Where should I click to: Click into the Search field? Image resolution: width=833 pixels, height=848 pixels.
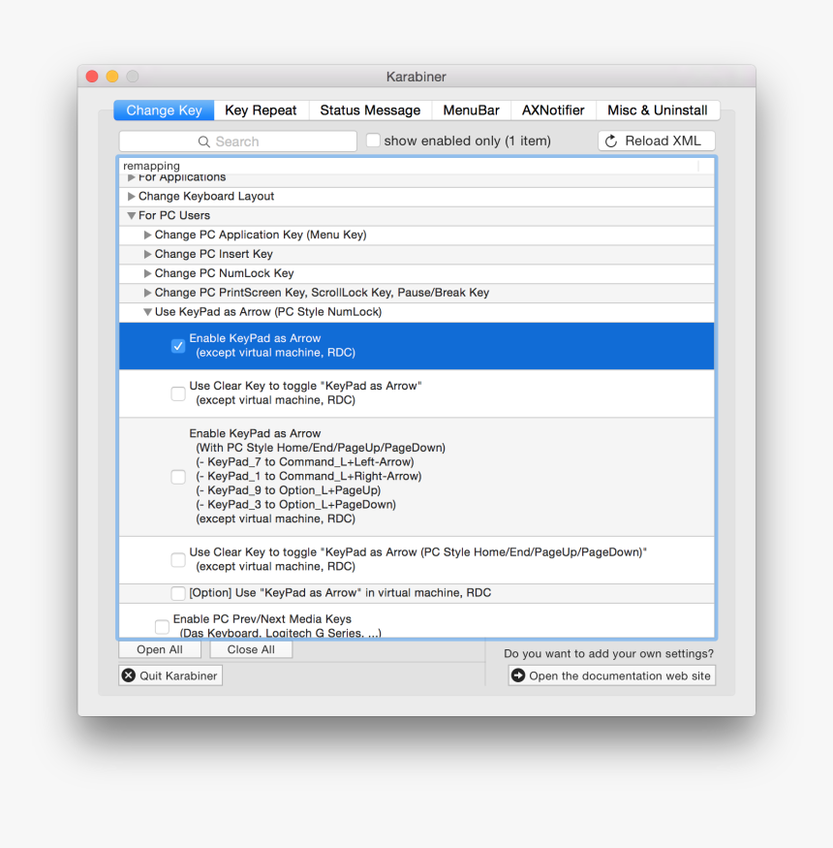[x=238, y=141]
